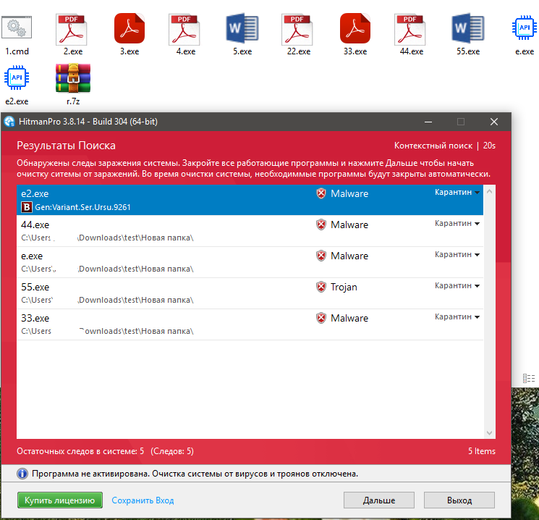Click the Остаточных следов в системе: 5 text

point(80,451)
